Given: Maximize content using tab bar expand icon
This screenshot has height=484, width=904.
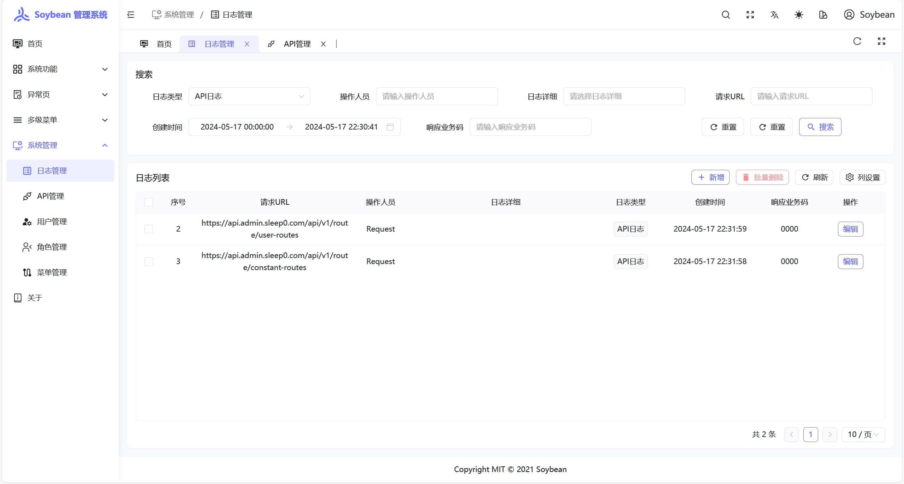Looking at the screenshot, I should coord(881,41).
